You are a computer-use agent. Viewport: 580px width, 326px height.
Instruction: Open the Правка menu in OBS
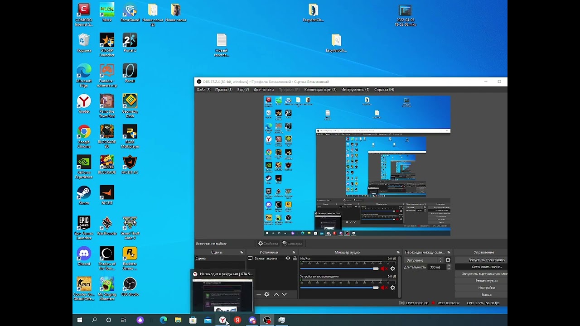[x=224, y=90]
